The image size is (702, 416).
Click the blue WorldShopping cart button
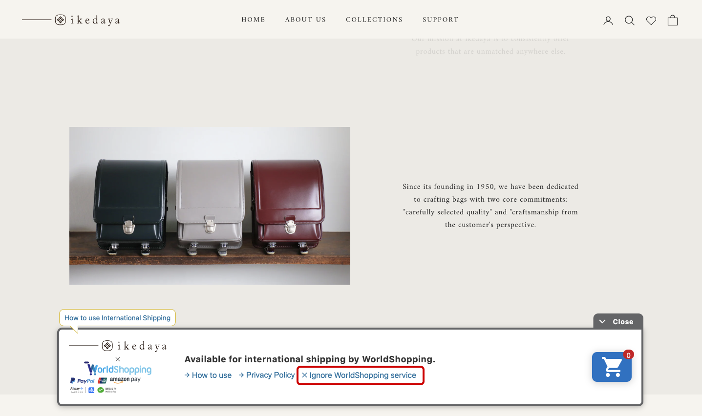612,367
